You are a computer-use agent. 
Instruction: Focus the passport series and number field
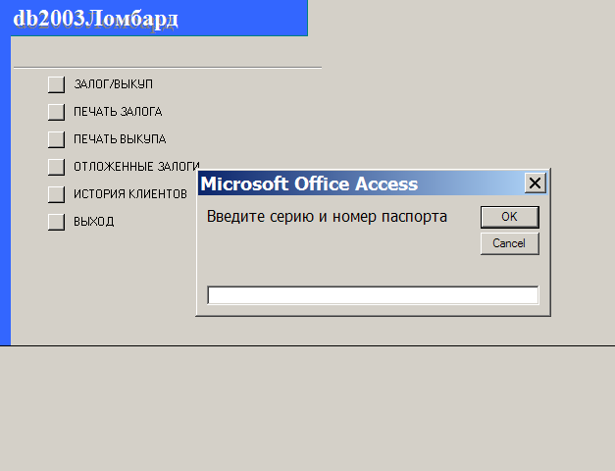coord(373,295)
